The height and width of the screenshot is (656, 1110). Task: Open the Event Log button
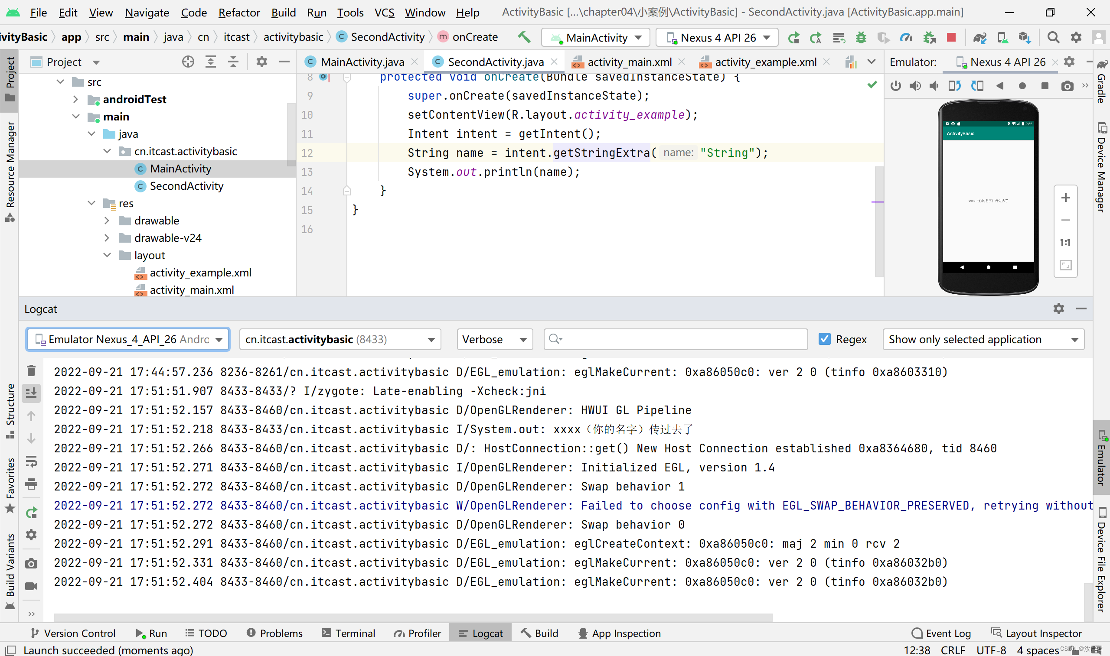941,633
